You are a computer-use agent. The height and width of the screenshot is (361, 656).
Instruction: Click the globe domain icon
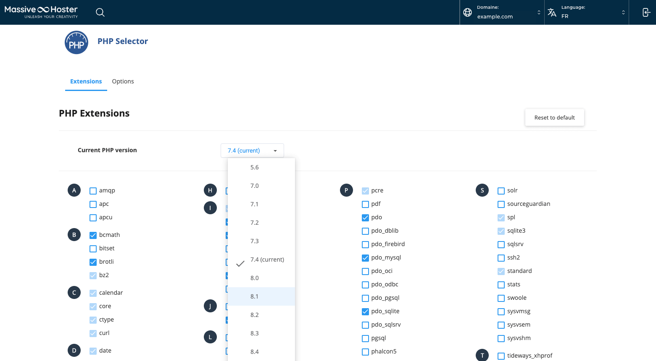pos(467,13)
